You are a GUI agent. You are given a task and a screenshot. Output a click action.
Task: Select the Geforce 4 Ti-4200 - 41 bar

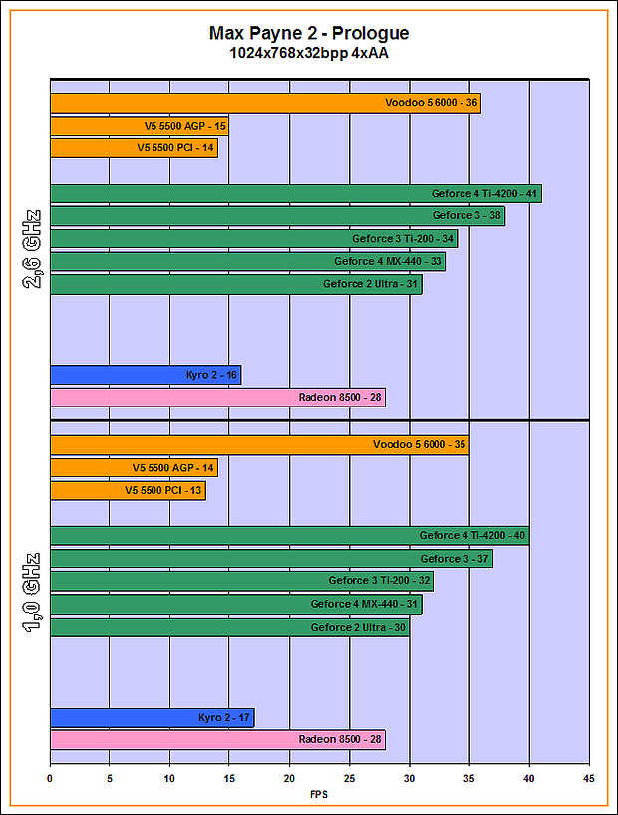pyautogui.click(x=295, y=194)
